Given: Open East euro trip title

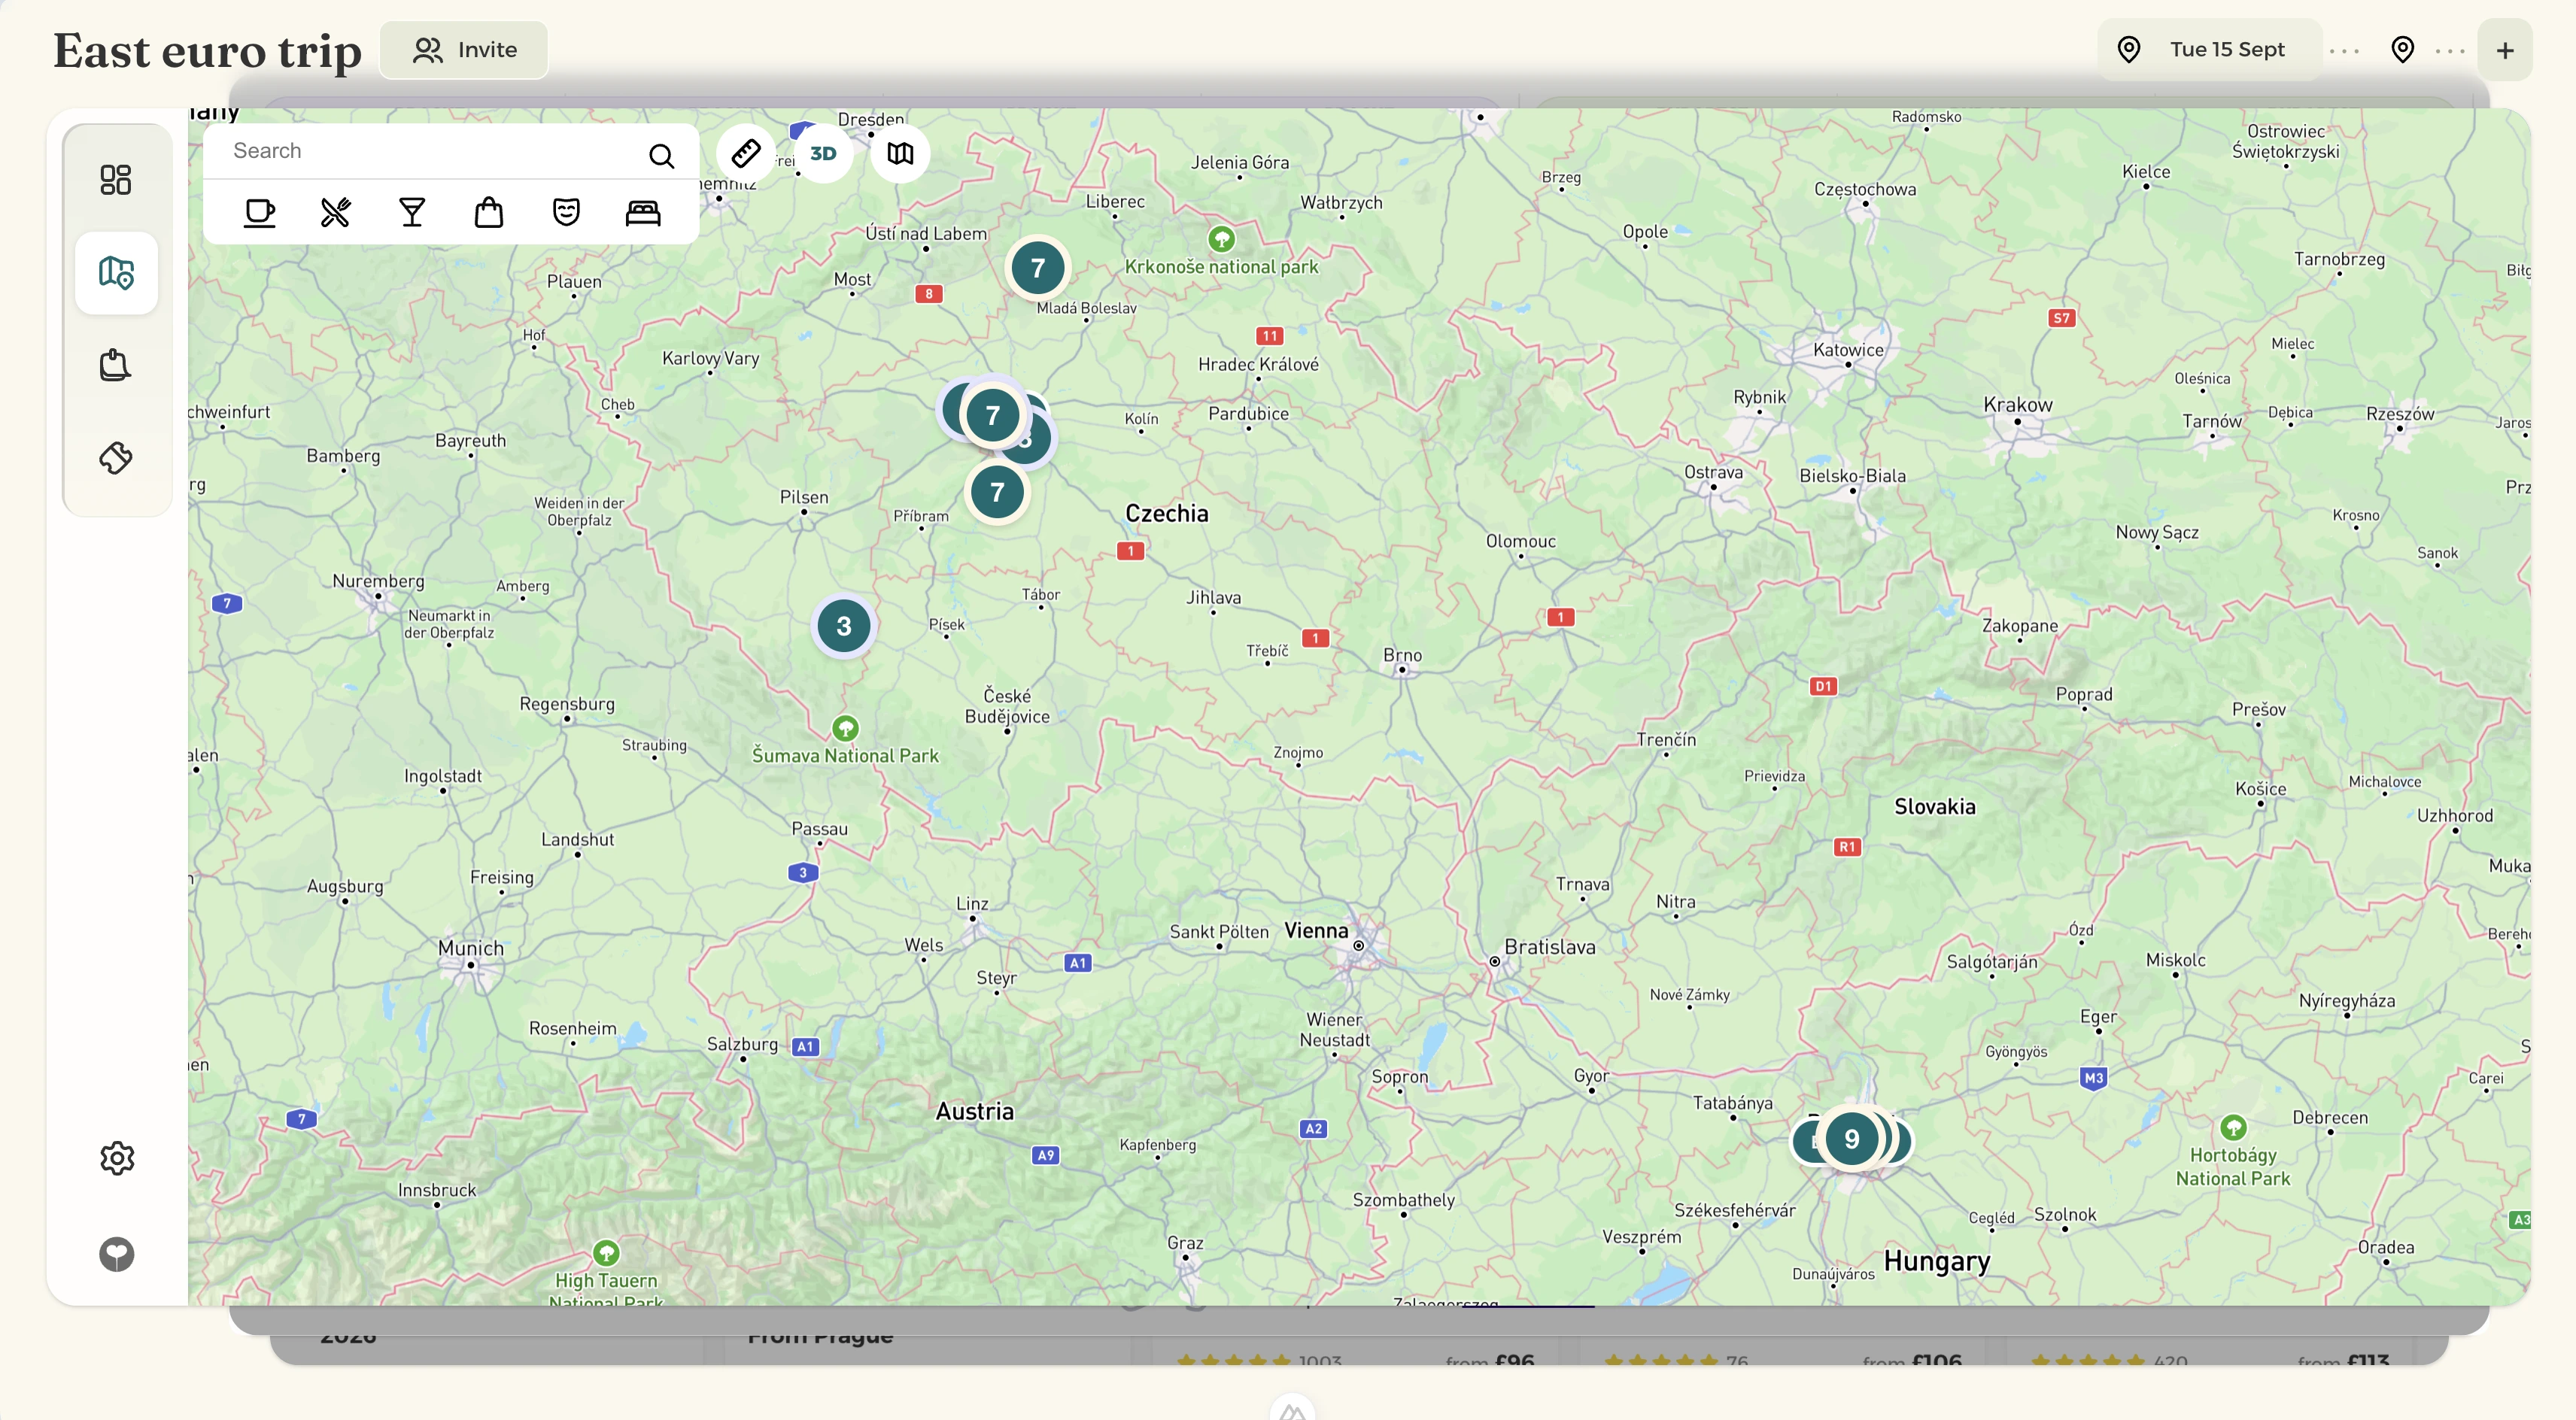Looking at the screenshot, I should click(207, 51).
